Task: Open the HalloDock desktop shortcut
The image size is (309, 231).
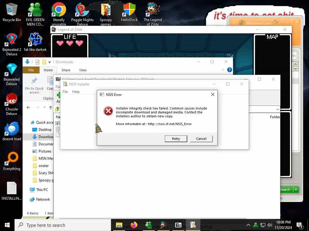Action: [129, 12]
